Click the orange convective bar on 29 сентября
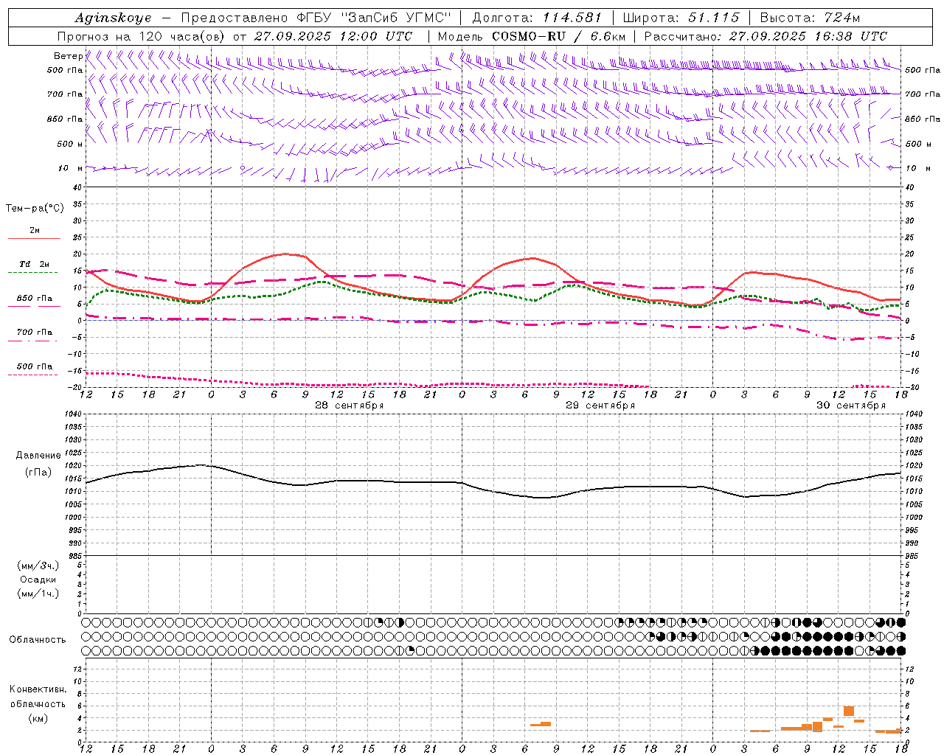This screenshot has height=755, width=944. (x=541, y=724)
